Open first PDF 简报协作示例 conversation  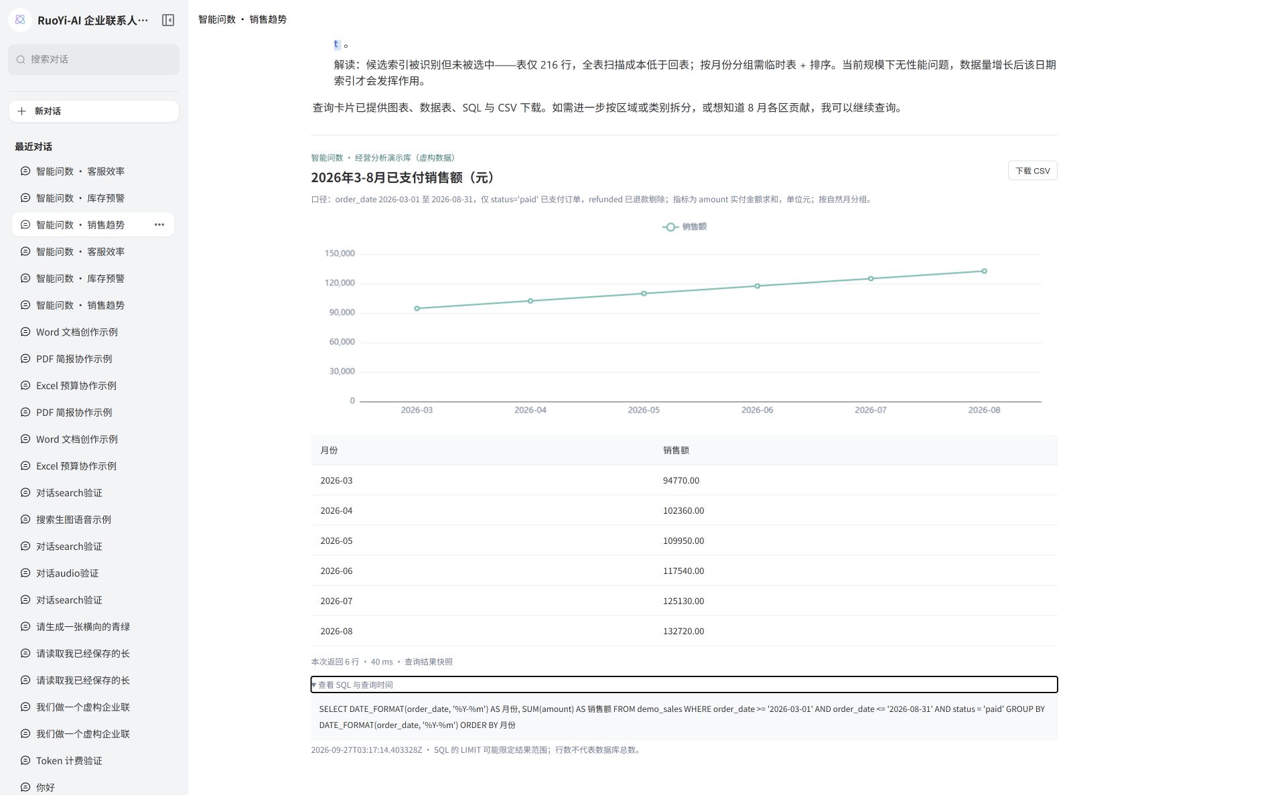(x=93, y=359)
